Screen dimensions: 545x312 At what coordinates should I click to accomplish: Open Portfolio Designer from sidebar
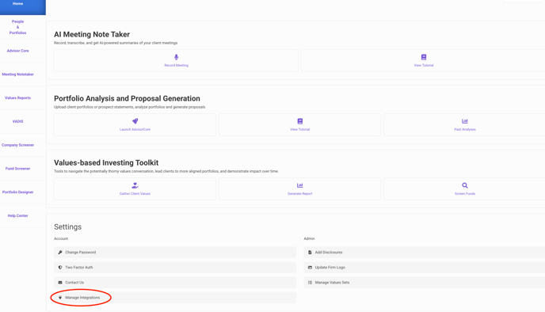click(17, 192)
